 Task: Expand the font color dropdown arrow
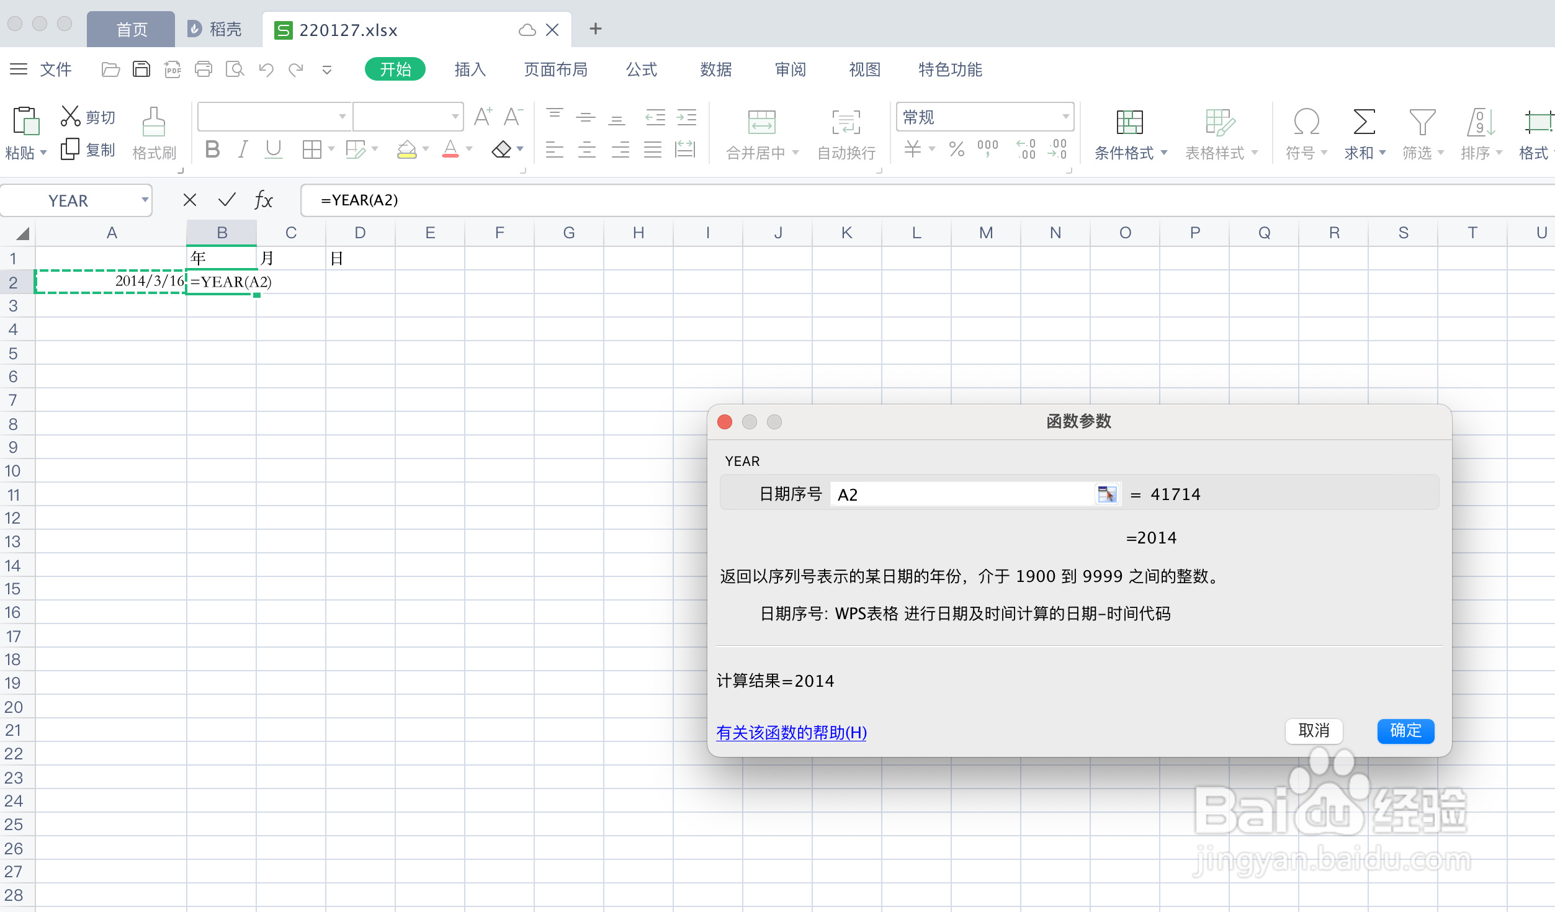pos(468,149)
